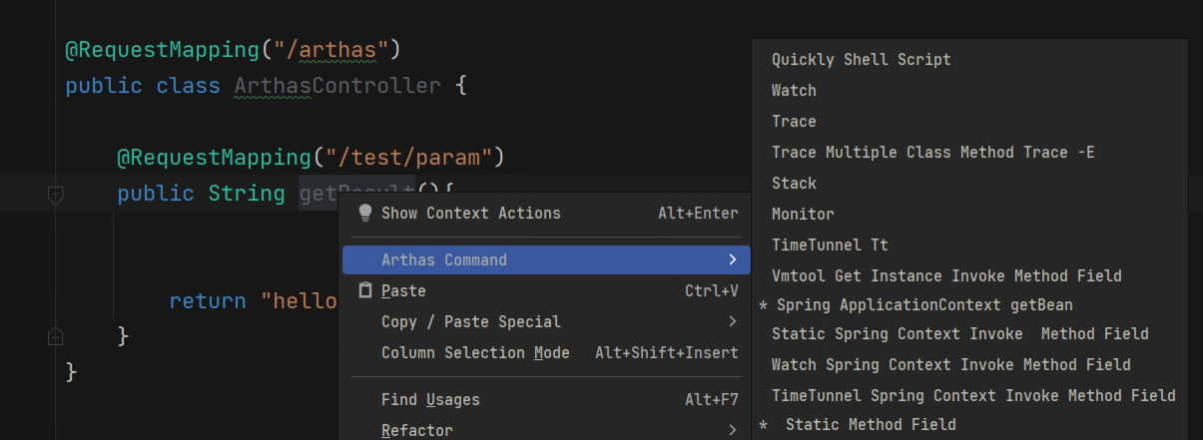This screenshot has height=440, width=1203.
Task: Click the Alt+F7 shortcut label
Action: (x=712, y=399)
